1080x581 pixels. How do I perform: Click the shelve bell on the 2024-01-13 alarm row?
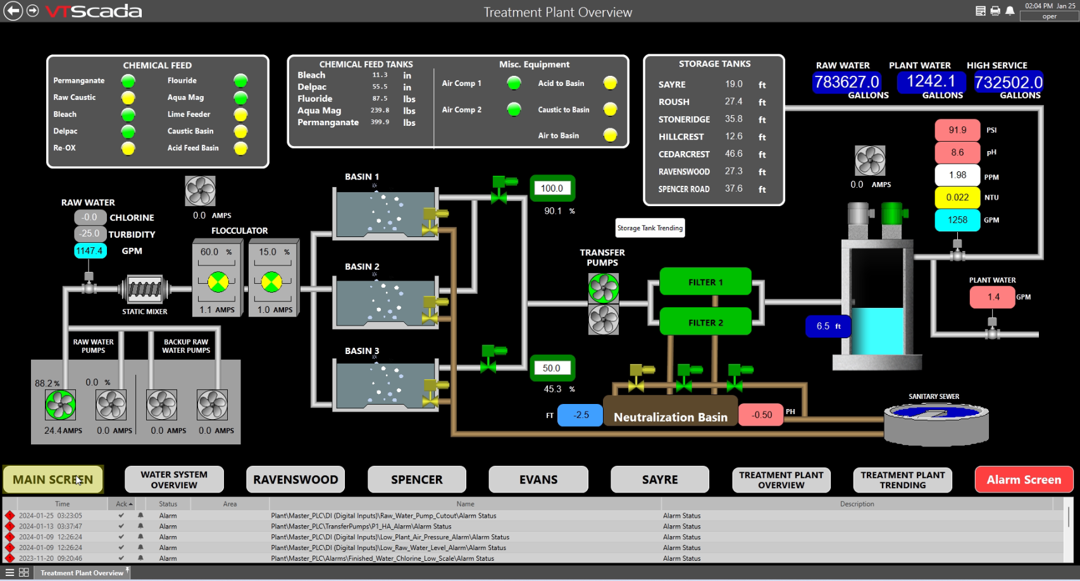(x=140, y=526)
